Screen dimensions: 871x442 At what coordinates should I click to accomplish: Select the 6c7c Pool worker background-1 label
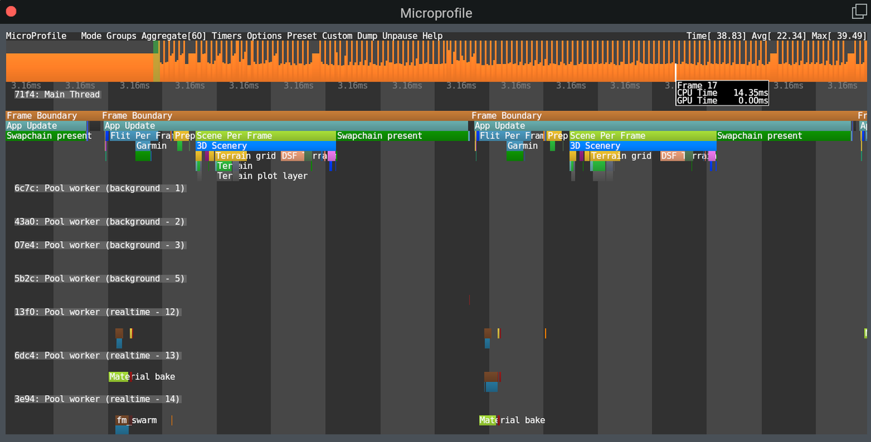coord(99,188)
